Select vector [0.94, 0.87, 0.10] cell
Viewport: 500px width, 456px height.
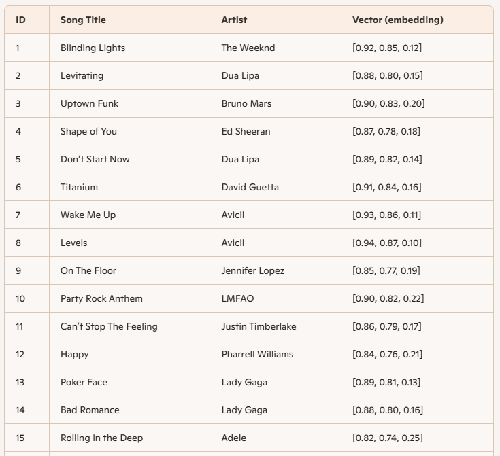click(x=386, y=243)
